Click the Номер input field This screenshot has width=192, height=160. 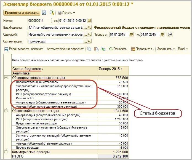[40, 21]
